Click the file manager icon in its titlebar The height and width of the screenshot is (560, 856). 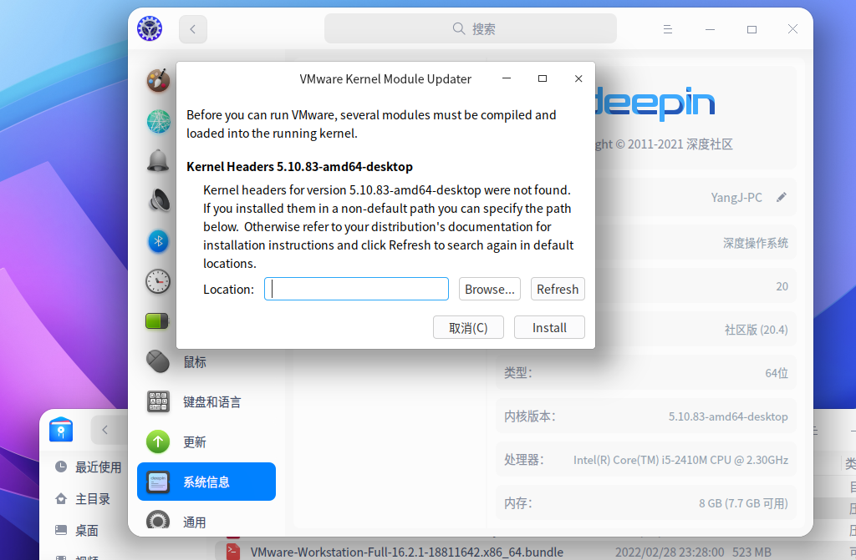coord(61,430)
